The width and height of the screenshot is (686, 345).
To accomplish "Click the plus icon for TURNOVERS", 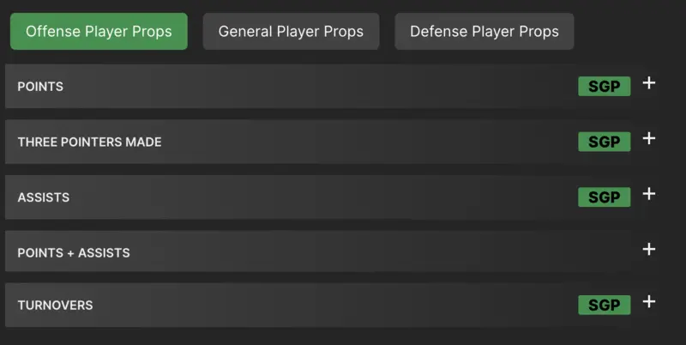I will 649,301.
